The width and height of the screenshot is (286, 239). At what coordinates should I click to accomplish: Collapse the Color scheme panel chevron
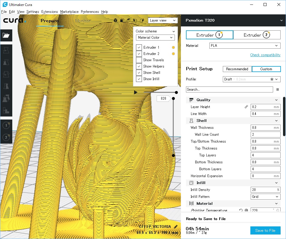click(x=174, y=31)
